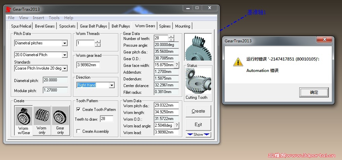The image size is (342, 160).
Task: Click Gear pitch dia. value 35.5600mm
Action: (166, 51)
